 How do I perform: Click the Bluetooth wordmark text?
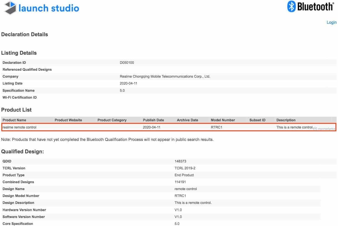point(316,6)
